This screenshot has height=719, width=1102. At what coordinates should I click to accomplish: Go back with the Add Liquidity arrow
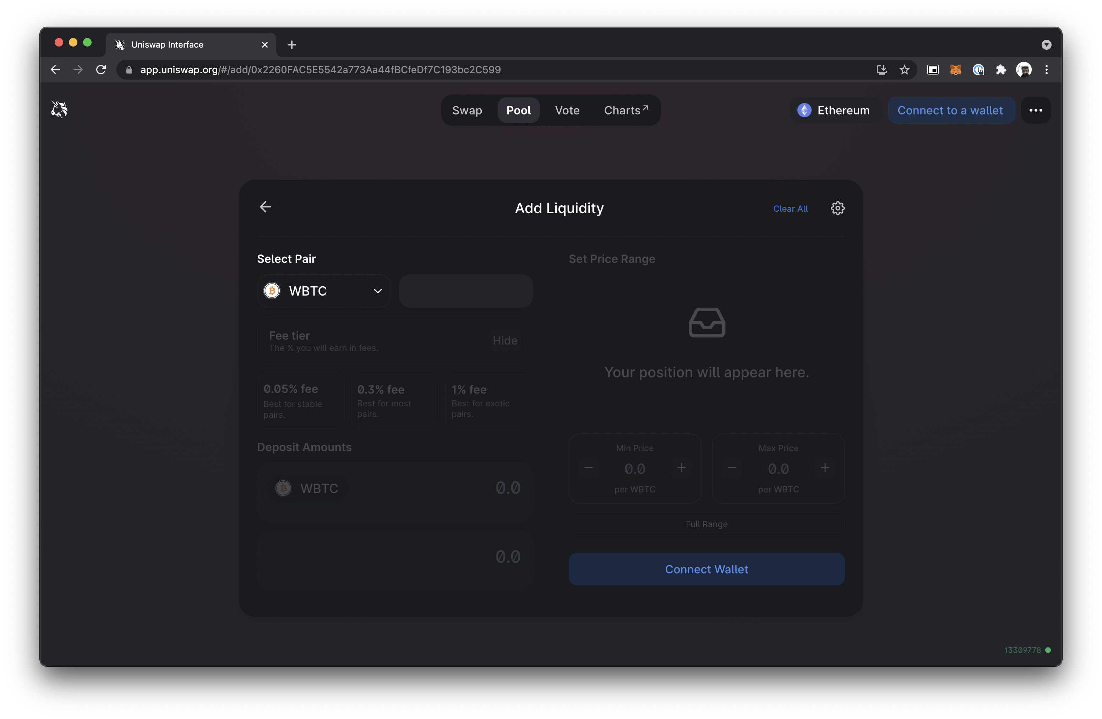(x=265, y=207)
